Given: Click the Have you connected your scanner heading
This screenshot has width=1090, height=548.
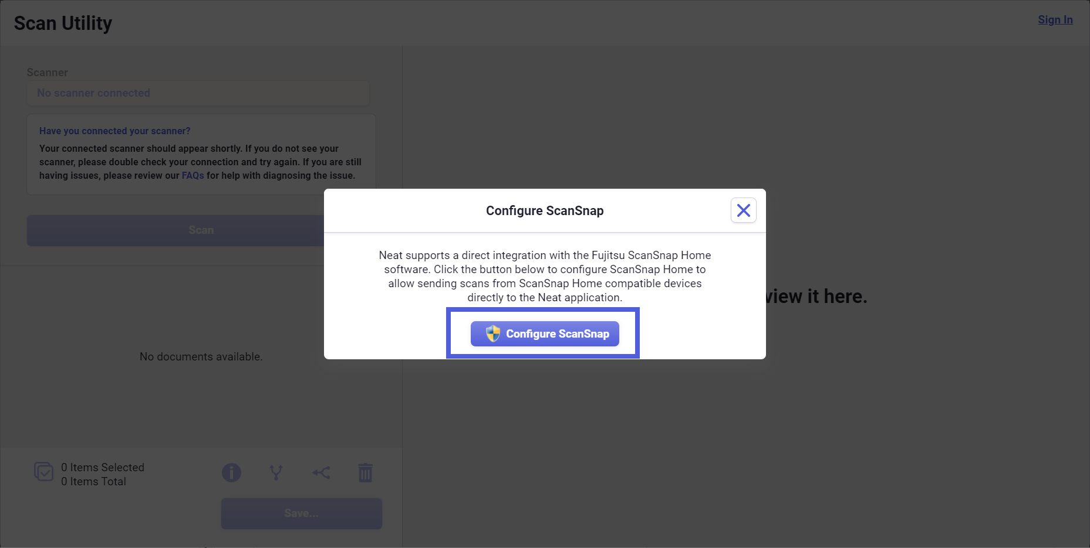Looking at the screenshot, I should (114, 131).
